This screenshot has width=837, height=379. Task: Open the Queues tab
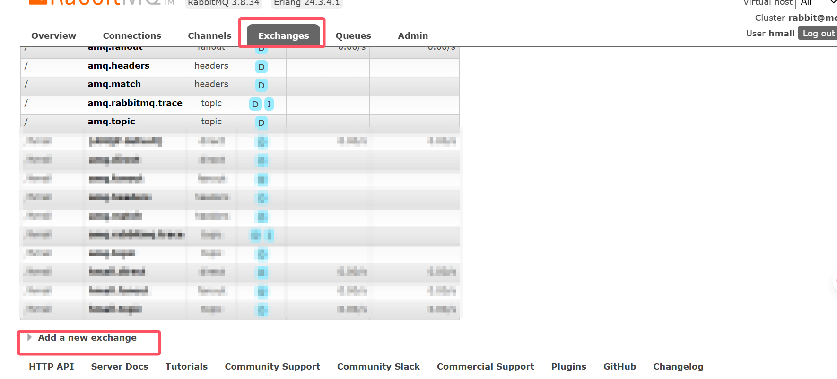click(x=353, y=36)
